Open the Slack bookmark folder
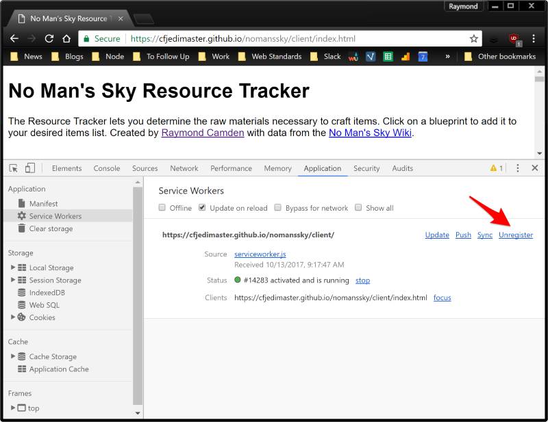548x422 pixels. coord(325,57)
